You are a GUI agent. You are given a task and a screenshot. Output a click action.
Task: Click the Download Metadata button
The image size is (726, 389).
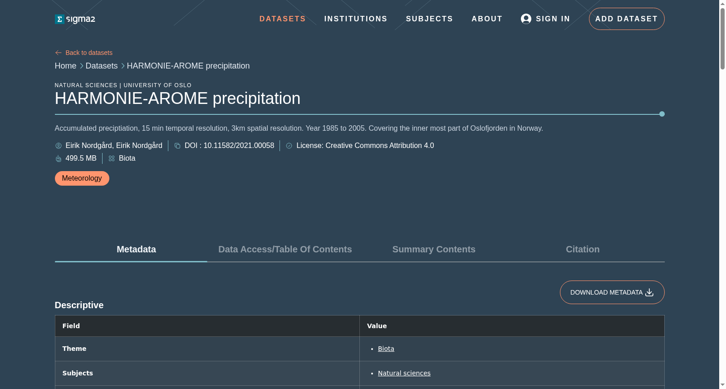click(x=612, y=292)
